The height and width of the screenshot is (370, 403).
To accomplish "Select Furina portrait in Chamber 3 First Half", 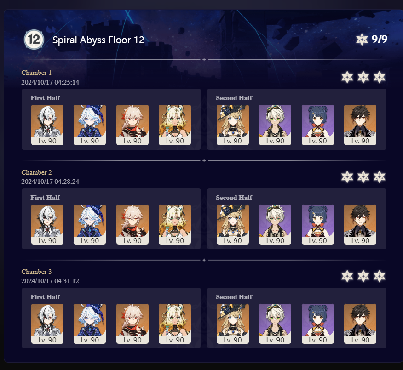I will pyautogui.click(x=90, y=324).
